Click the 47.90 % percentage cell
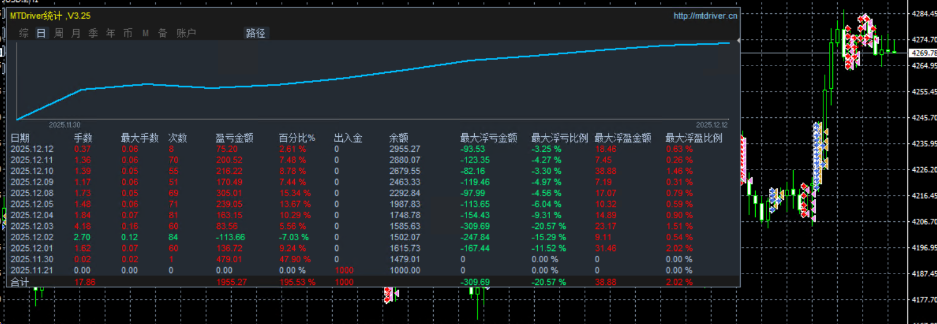 [x=295, y=259]
